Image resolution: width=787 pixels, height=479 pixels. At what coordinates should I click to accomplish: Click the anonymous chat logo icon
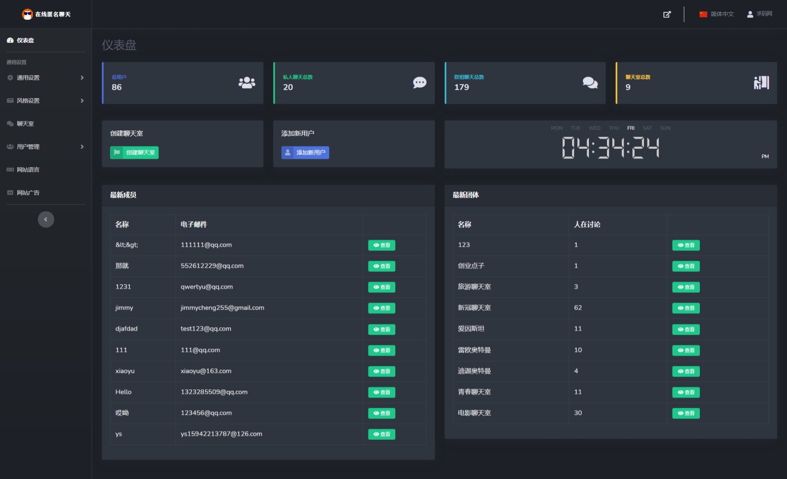point(27,15)
